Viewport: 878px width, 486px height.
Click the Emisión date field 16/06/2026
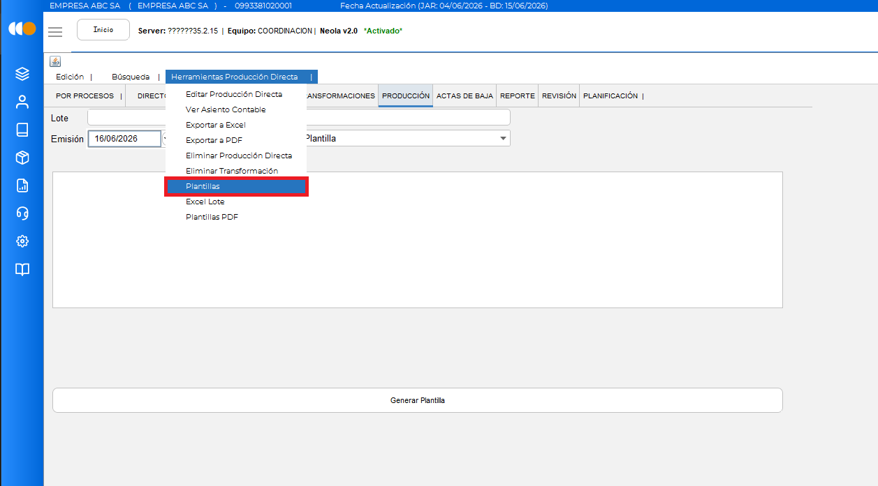(124, 139)
